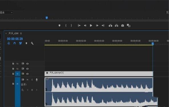Jump to the Out point
This screenshot has width=169, height=107.
103,25
